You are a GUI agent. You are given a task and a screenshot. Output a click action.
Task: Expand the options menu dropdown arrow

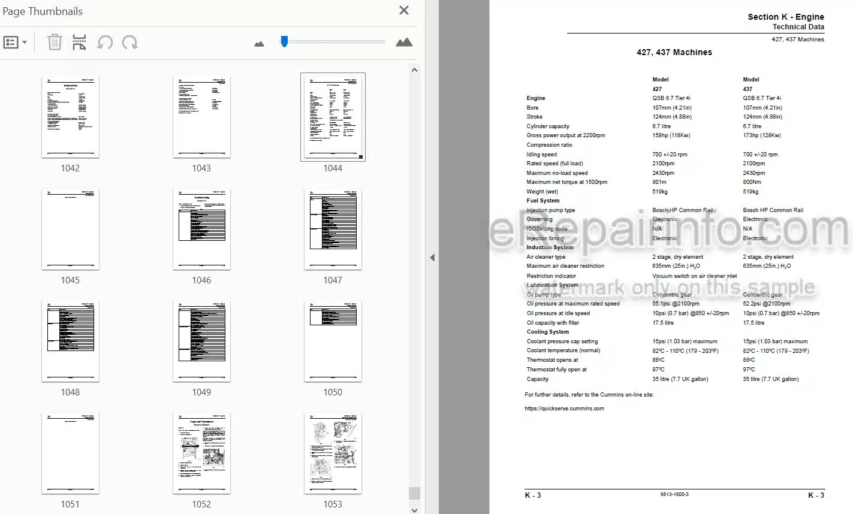click(x=25, y=43)
